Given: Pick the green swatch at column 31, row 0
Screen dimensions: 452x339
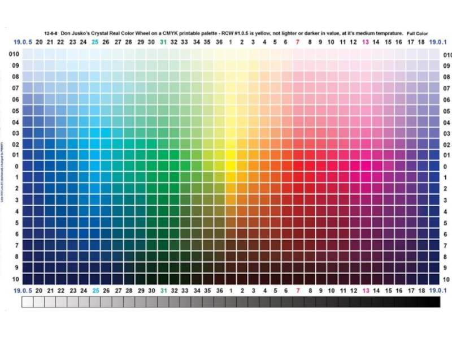Looking at the screenshot, I should pos(163,166).
